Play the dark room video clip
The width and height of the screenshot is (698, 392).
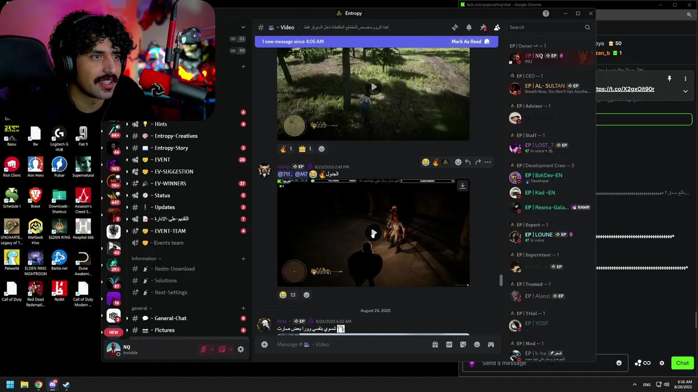click(374, 233)
